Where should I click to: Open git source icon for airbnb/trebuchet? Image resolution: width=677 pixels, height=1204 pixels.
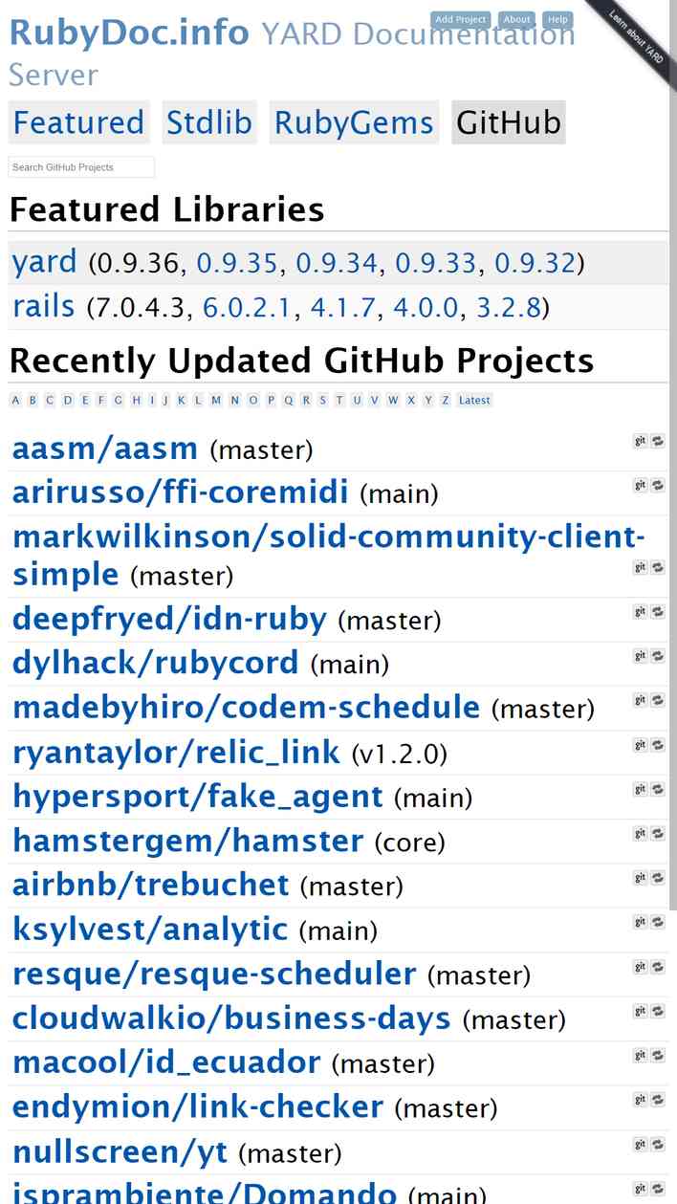(x=641, y=878)
